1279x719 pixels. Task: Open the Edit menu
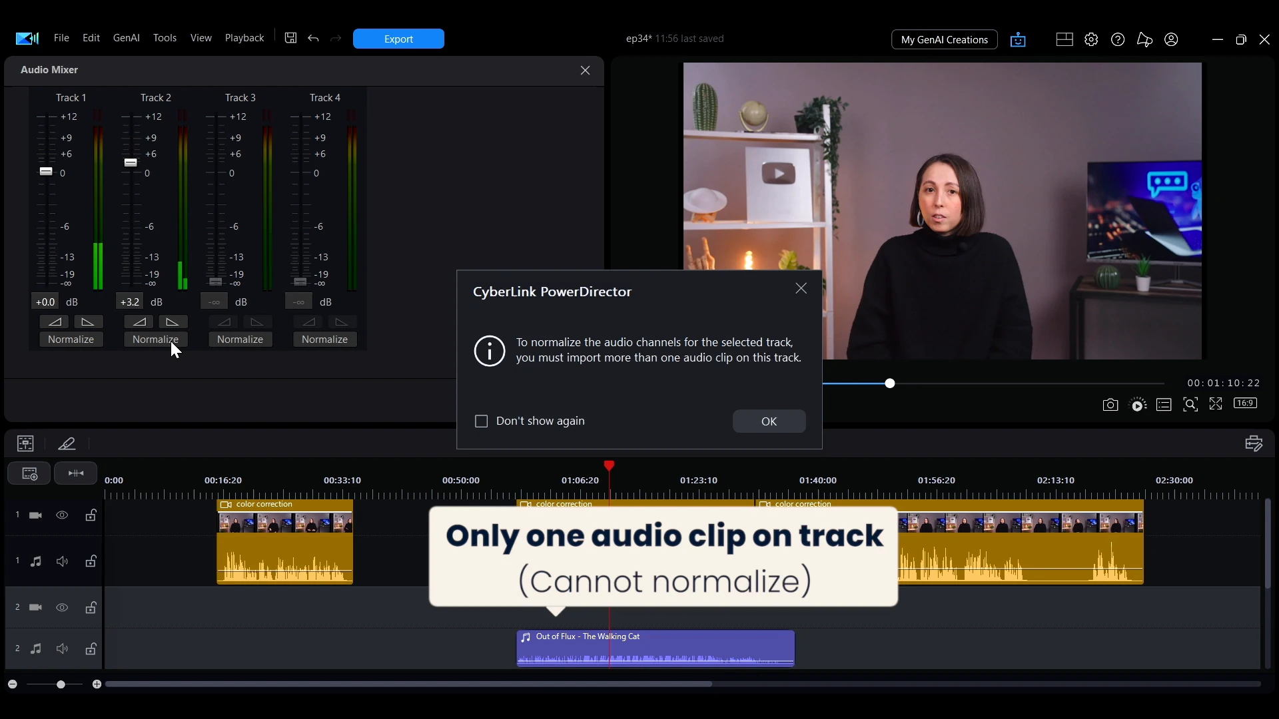click(x=91, y=38)
